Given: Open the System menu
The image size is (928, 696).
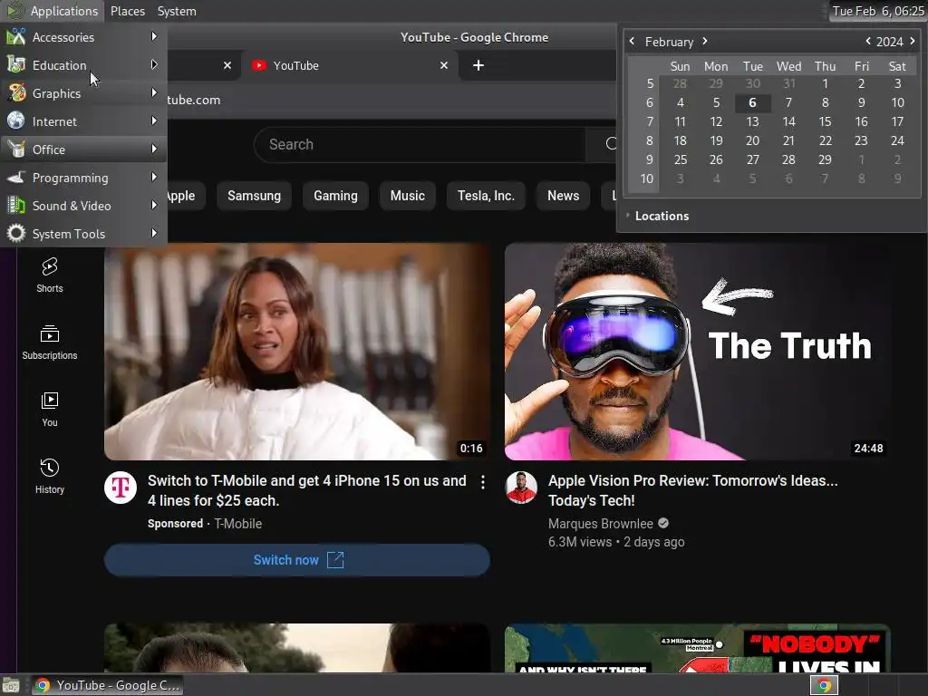Looking at the screenshot, I should (177, 11).
